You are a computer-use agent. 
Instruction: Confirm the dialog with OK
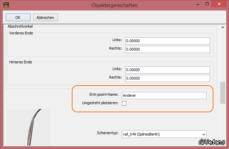point(18,17)
